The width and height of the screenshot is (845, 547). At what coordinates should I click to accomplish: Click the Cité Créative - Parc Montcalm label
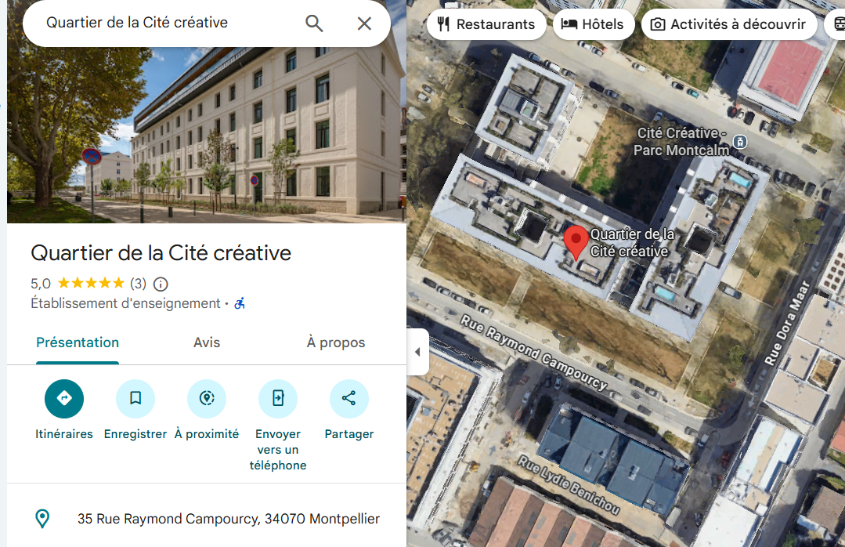(681, 141)
